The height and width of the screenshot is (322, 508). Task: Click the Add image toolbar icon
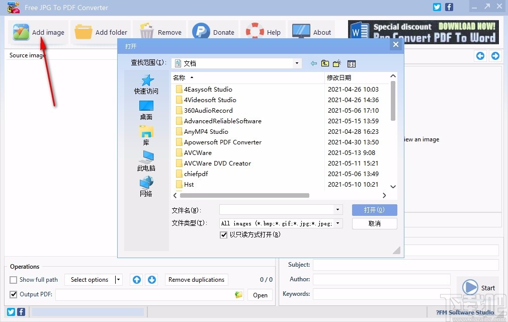point(21,31)
